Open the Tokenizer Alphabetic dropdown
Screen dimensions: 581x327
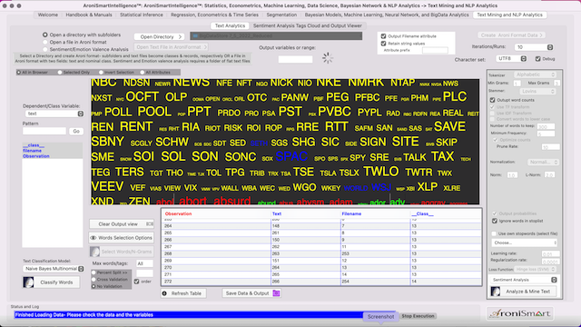coord(535,74)
